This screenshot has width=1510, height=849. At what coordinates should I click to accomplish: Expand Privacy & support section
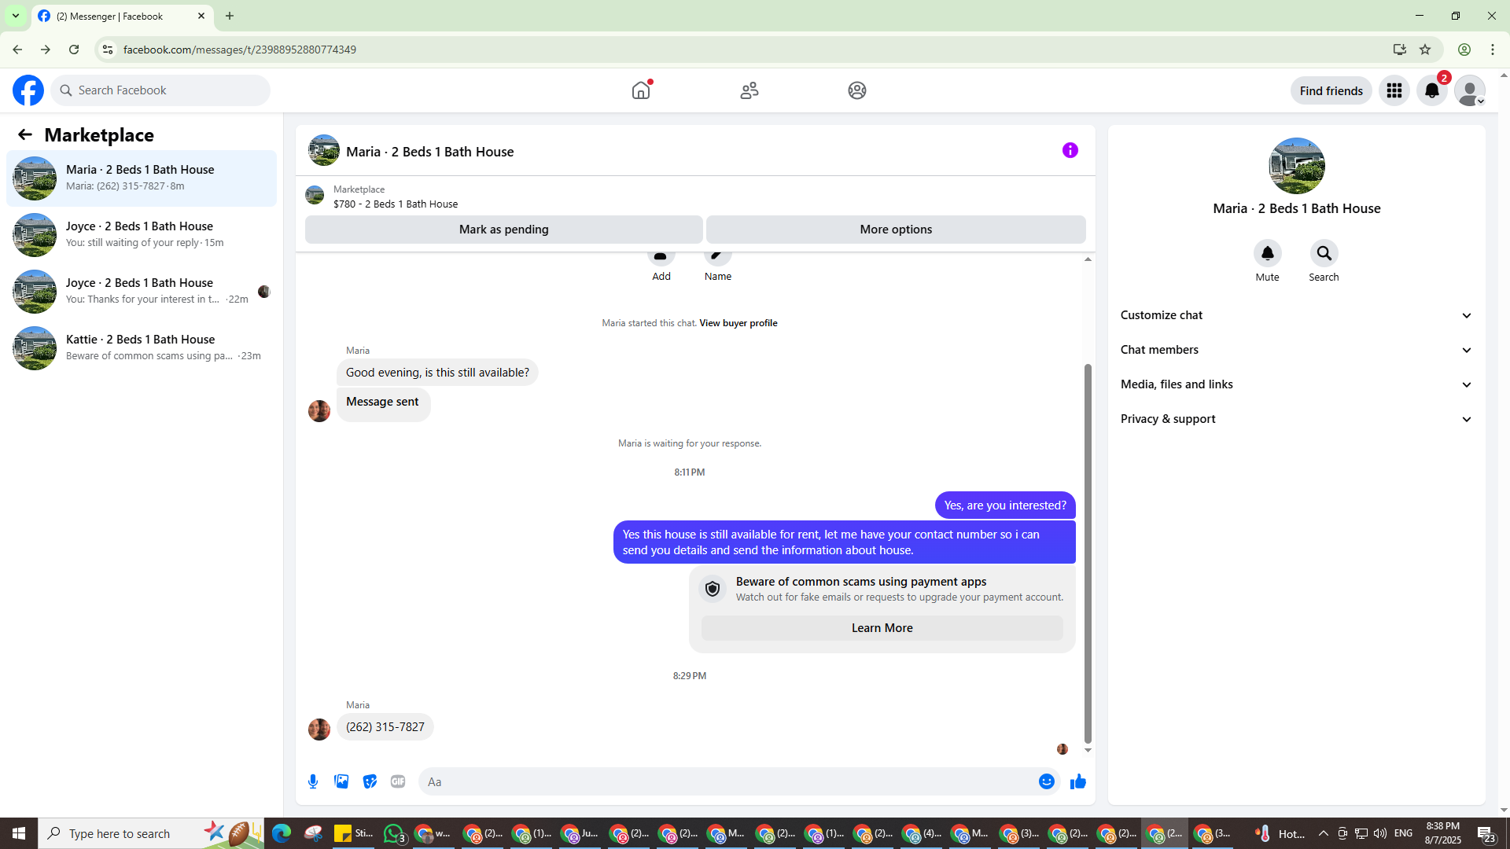pos(1296,419)
